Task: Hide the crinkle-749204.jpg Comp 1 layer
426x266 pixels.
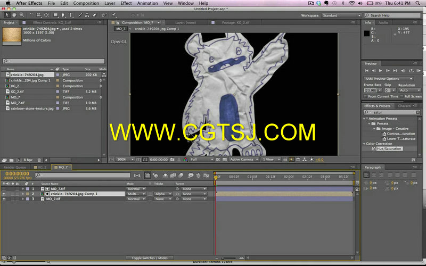Action: (4, 194)
